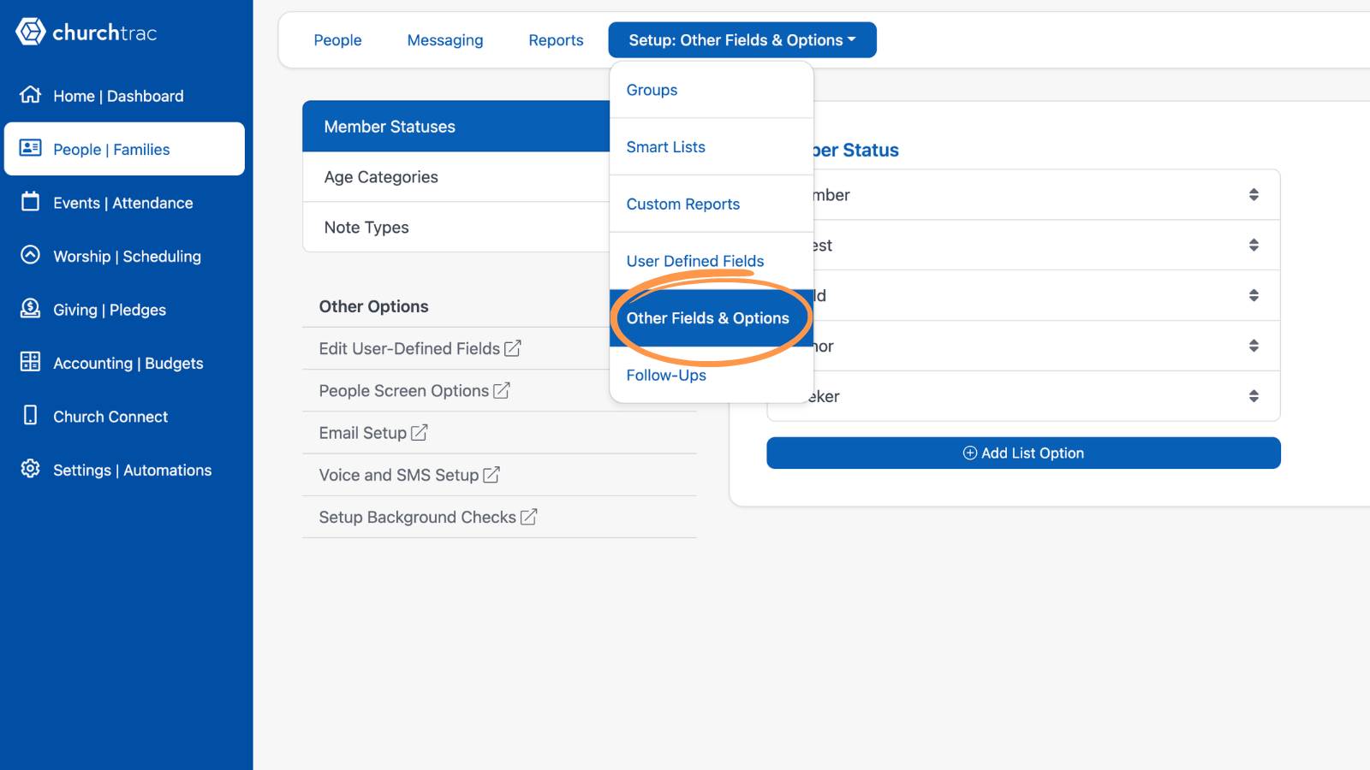Click the ChurchTrac logo icon
This screenshot has width=1370, height=770.
coord(30,32)
